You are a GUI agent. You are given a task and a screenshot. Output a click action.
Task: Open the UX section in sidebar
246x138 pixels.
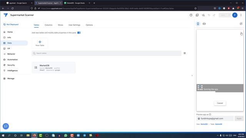pos(8,48)
